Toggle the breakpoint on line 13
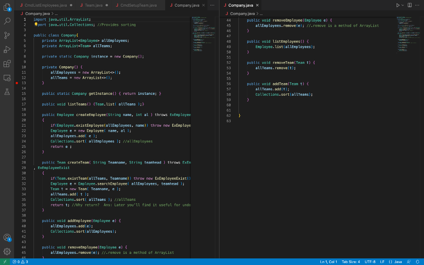This screenshot has height=265, width=424. coord(17,83)
